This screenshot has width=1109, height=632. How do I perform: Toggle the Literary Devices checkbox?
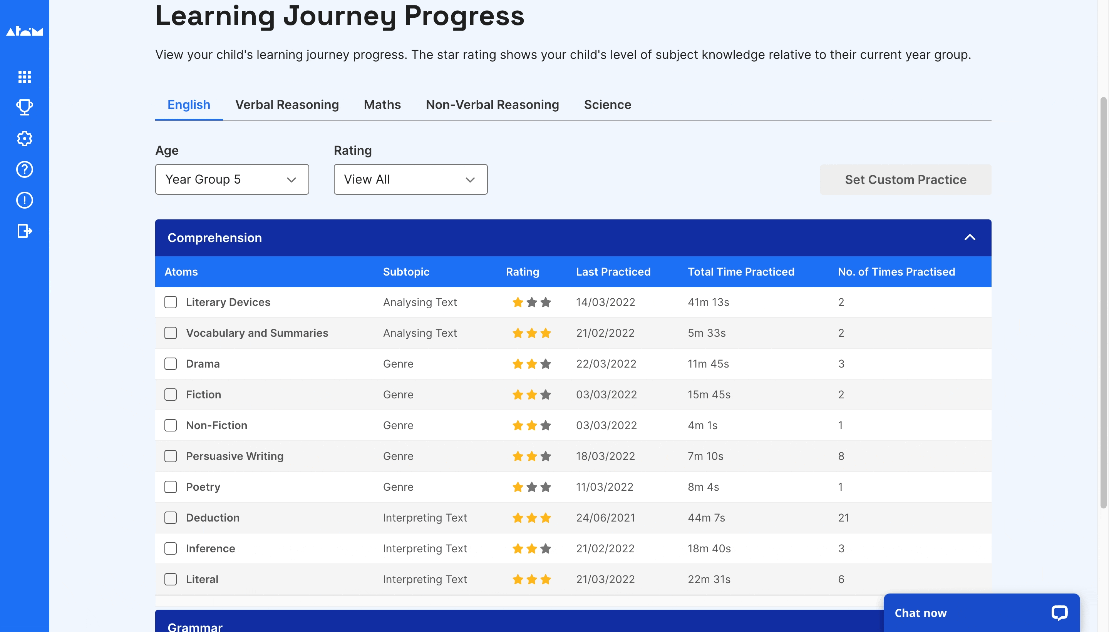[171, 302]
